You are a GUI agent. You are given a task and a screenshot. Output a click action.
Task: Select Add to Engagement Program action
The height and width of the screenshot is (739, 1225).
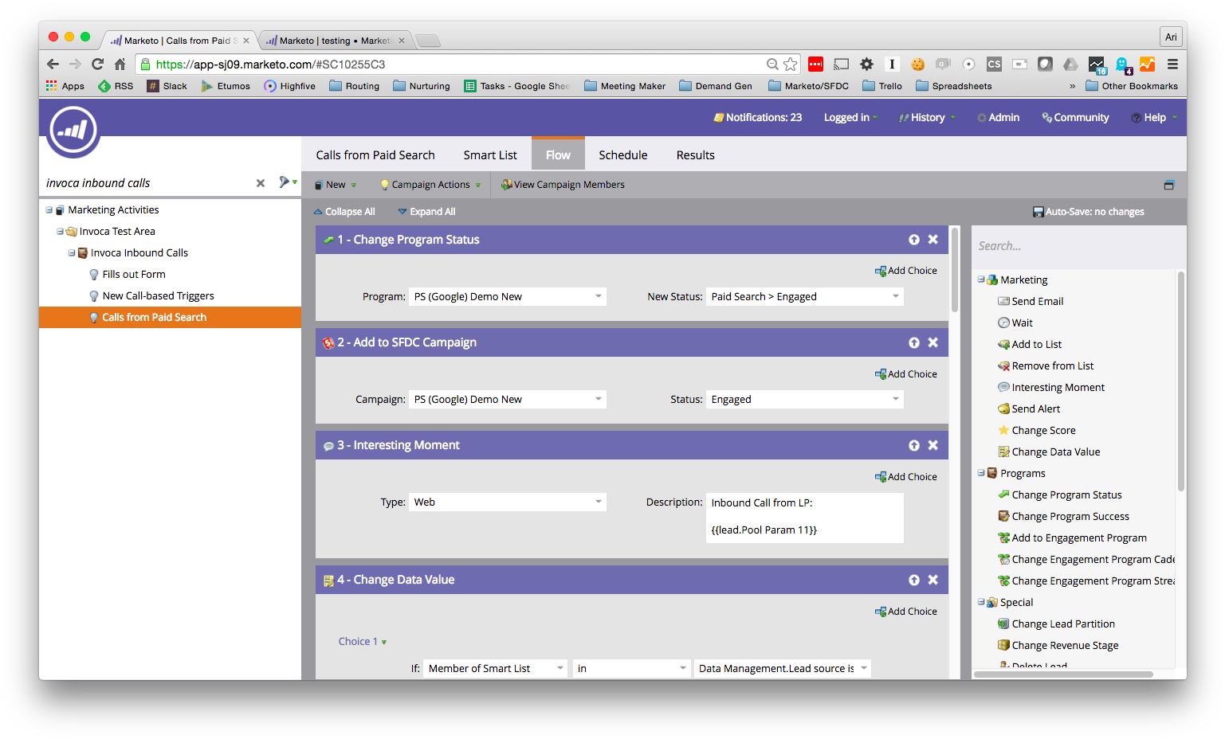1073,538
